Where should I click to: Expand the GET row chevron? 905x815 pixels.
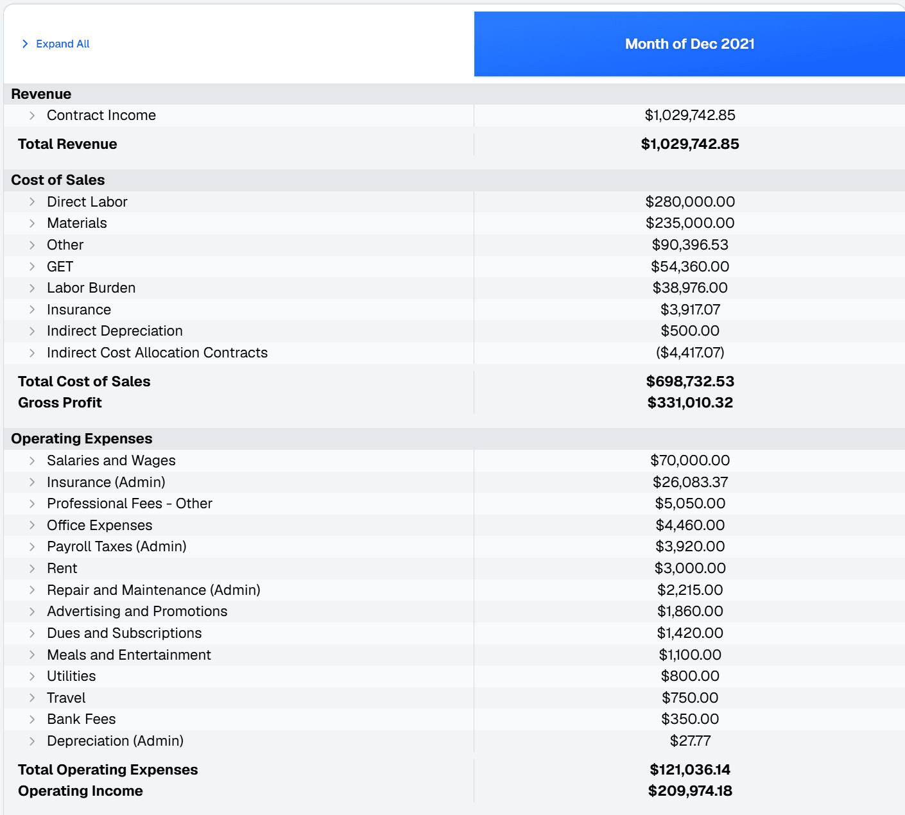pyautogui.click(x=32, y=266)
